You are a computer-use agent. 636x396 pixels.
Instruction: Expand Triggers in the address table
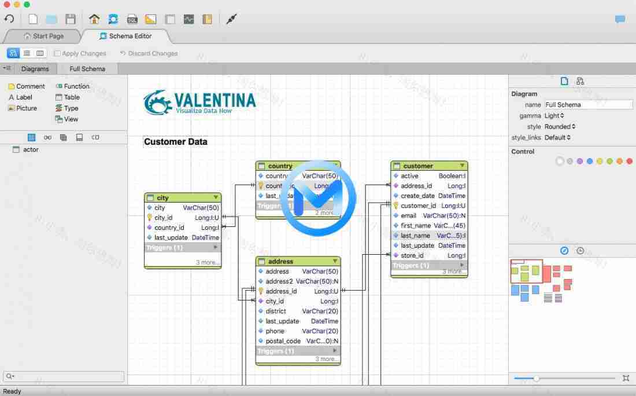point(334,350)
